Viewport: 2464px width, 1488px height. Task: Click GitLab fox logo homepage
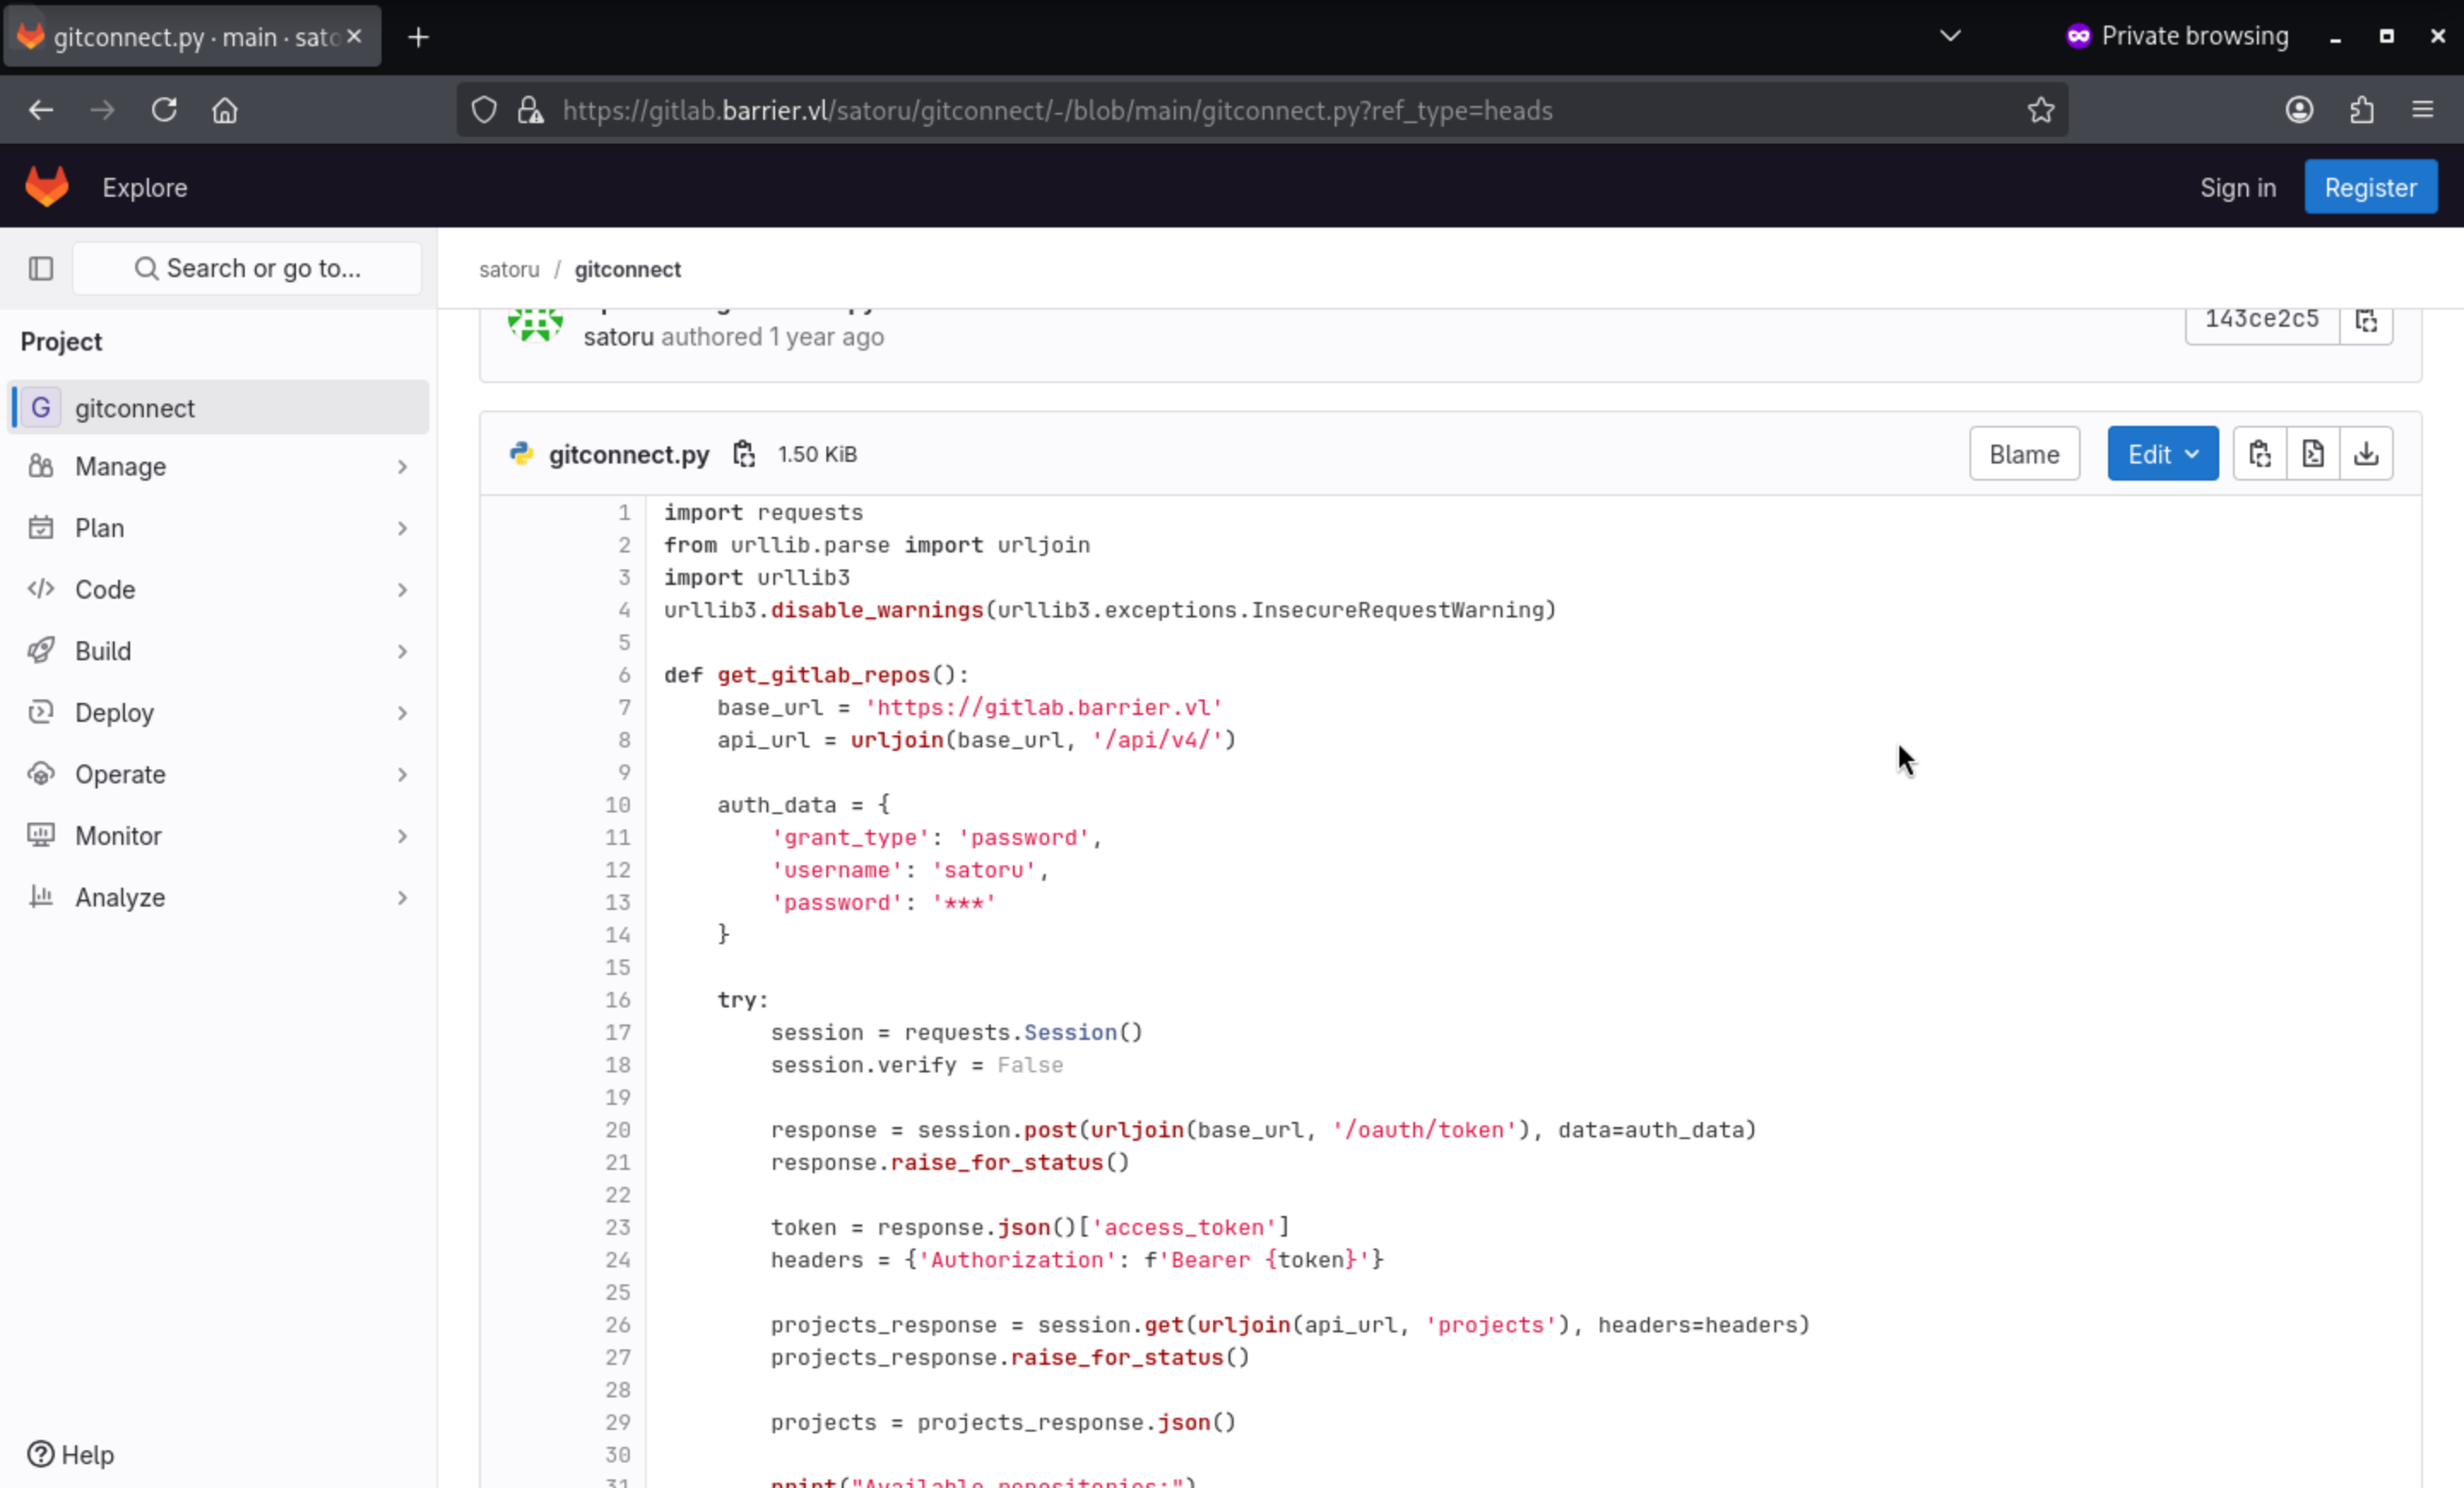pos(47,187)
